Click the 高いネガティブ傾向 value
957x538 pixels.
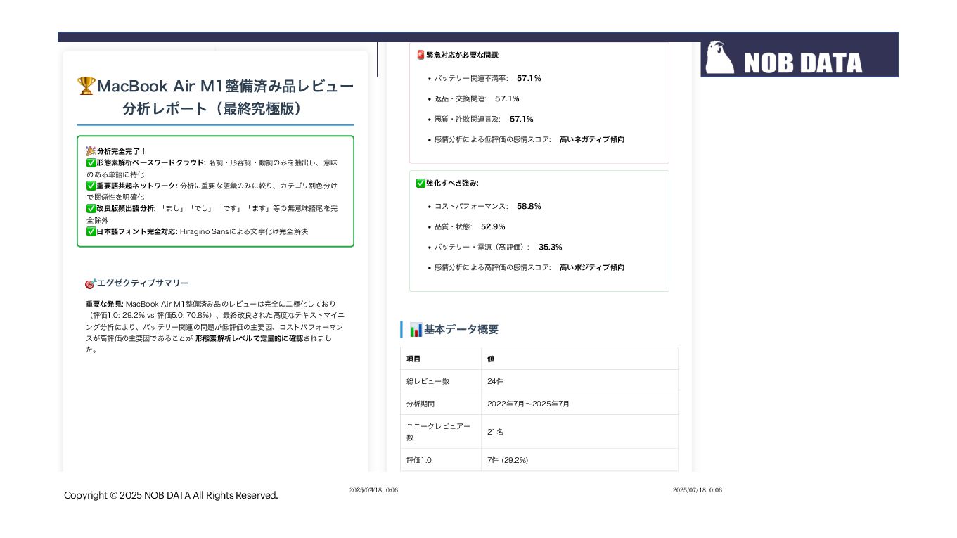pos(592,139)
